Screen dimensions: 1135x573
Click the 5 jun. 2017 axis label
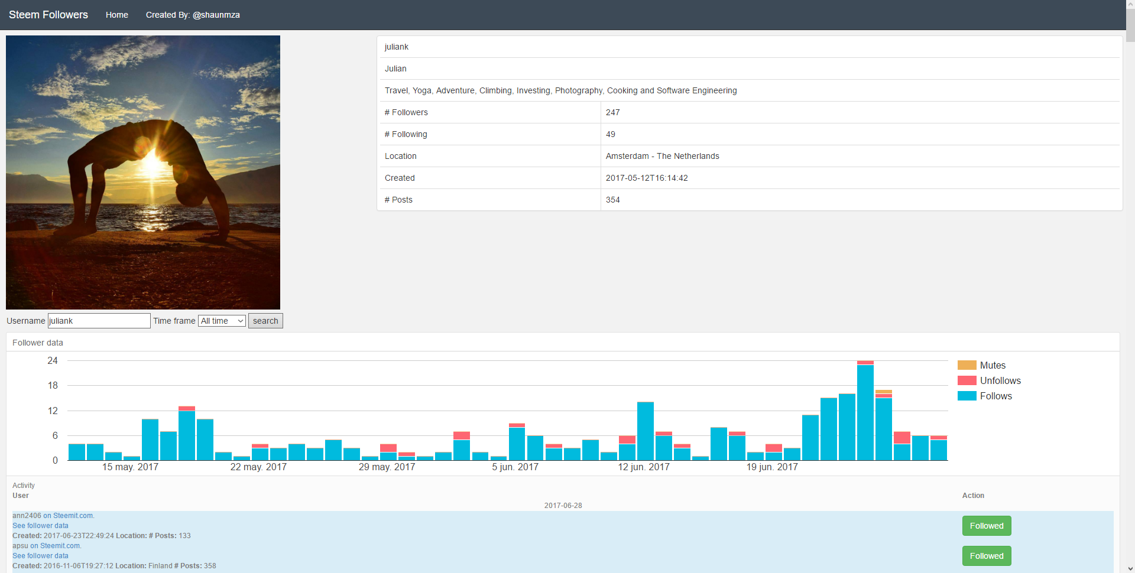click(515, 467)
